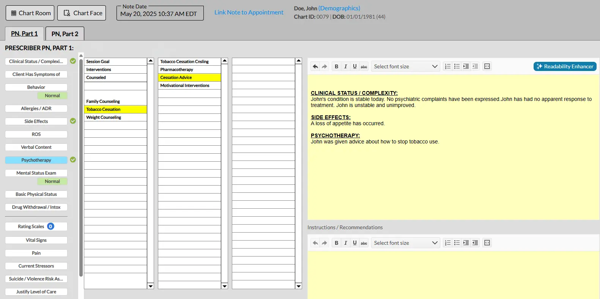Toggle italic in the top note editor

[346, 66]
